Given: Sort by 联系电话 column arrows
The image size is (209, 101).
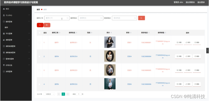Looking at the screenshot, I should coord(149,33).
